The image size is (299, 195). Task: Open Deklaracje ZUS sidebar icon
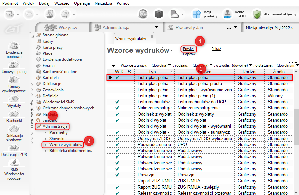14,150
